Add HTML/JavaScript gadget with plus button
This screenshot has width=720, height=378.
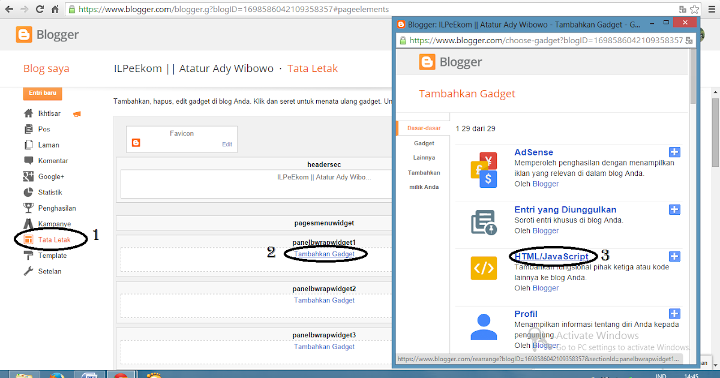coord(674,256)
